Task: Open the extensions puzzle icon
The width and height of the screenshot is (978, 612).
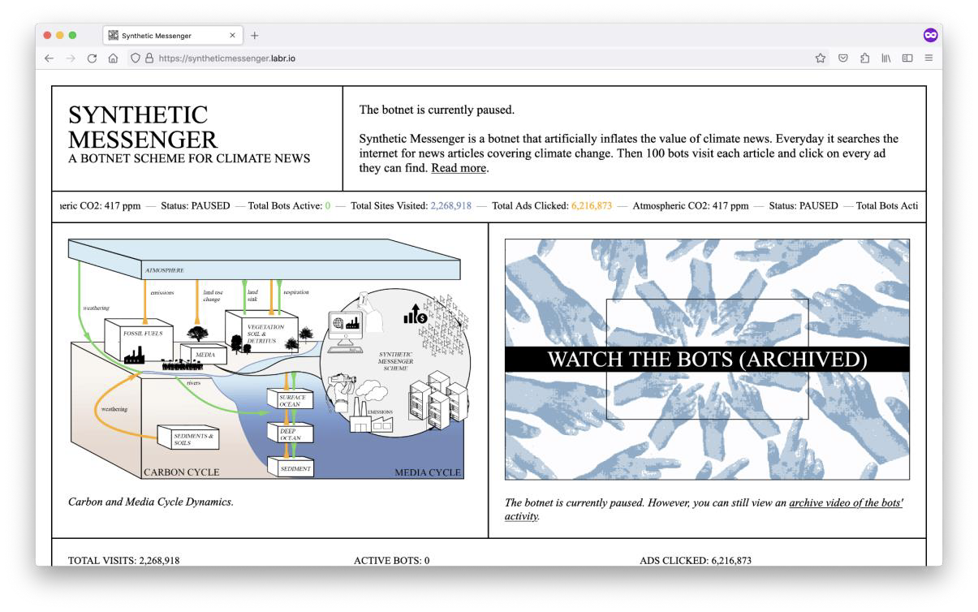Action: (864, 58)
